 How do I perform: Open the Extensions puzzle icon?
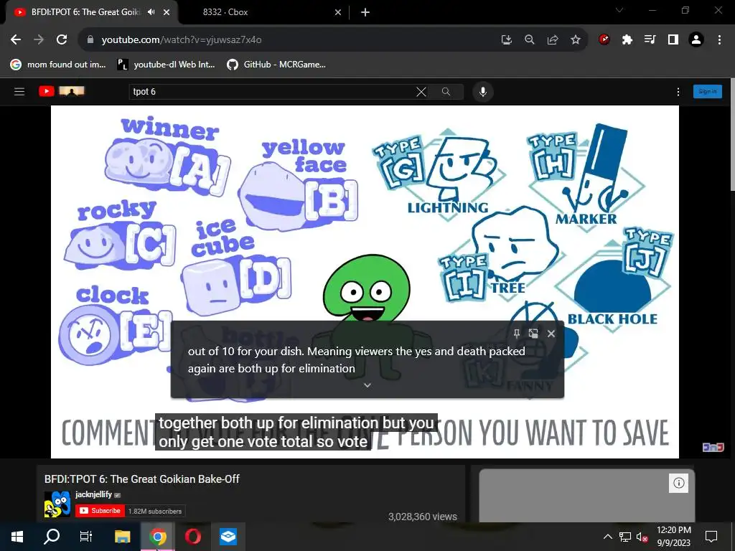627,40
